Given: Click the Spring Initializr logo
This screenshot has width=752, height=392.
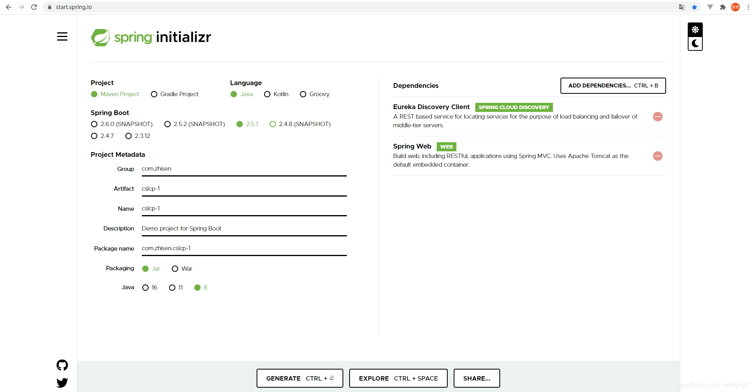Looking at the screenshot, I should point(151,37).
